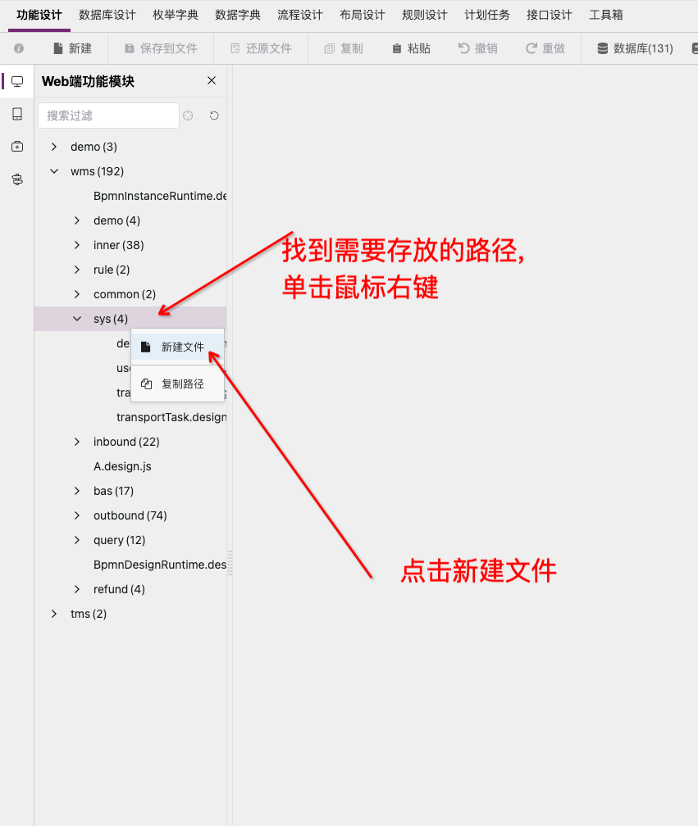Screen dimensions: 698x826
Task: Switch to the mobile device modules icon
Action: [17, 114]
